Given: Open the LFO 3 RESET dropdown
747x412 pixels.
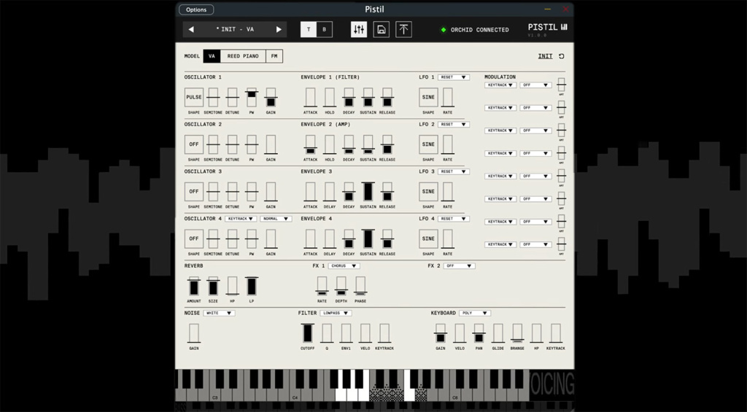Looking at the screenshot, I should [x=454, y=171].
